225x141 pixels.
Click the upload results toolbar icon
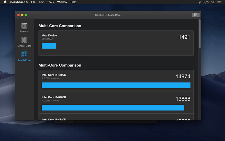pos(195,15)
